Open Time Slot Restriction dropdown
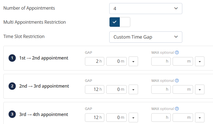 (x=146, y=37)
